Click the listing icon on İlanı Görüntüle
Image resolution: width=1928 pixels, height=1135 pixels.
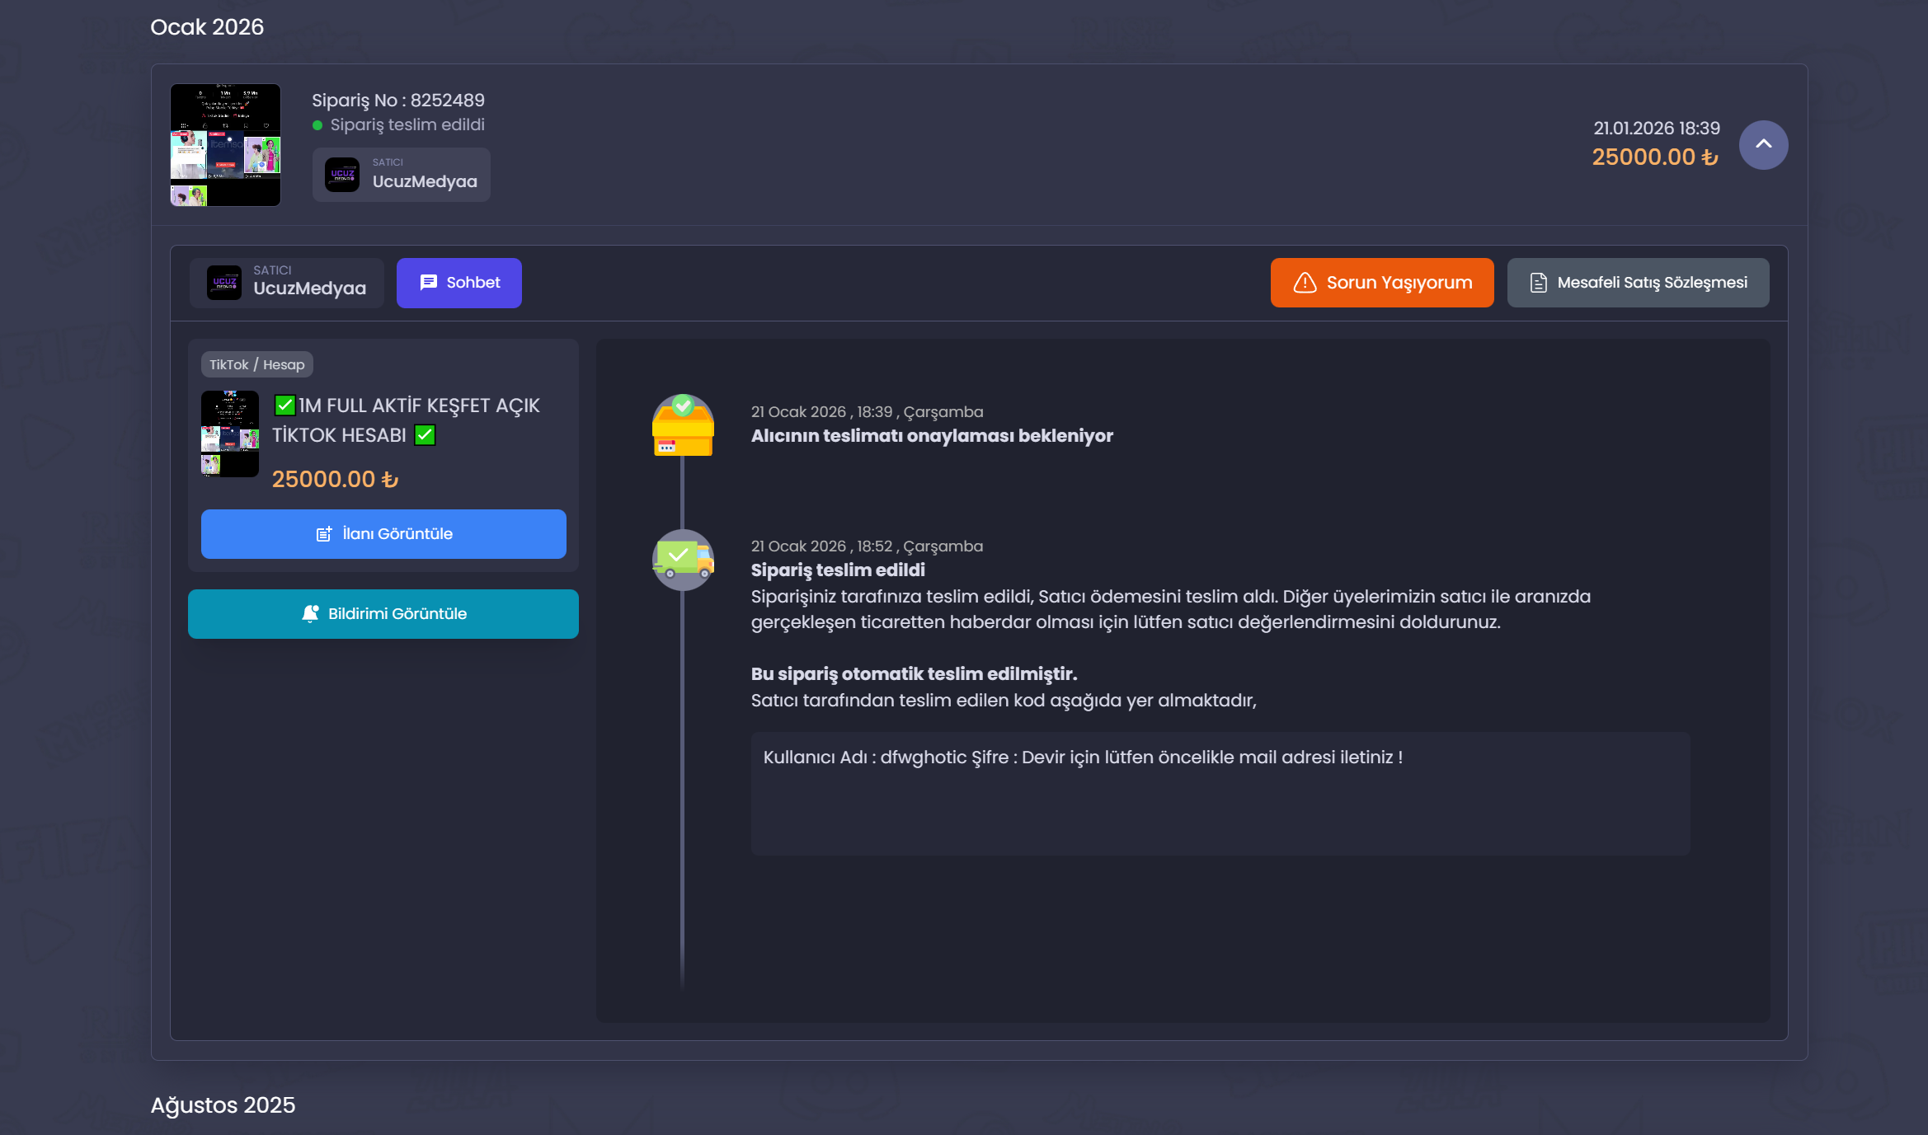coord(324,534)
